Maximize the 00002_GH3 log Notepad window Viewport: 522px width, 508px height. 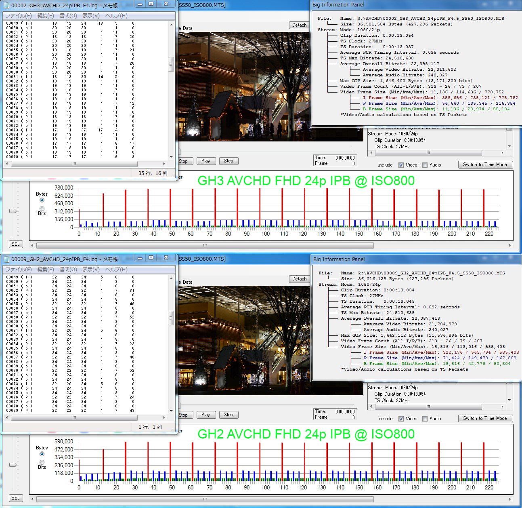pyautogui.click(x=151, y=4)
